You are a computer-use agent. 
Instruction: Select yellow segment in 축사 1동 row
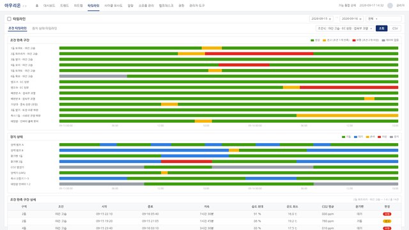348,116
